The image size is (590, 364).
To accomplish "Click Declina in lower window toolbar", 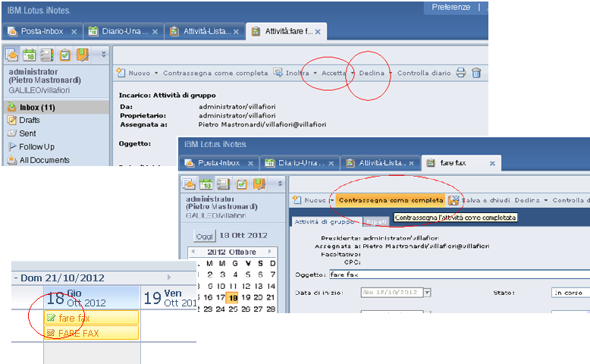I will 527,200.
